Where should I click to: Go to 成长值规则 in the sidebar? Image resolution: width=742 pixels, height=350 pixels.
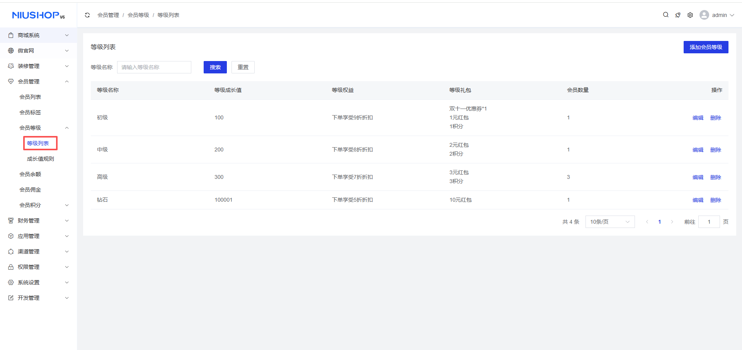coord(41,159)
